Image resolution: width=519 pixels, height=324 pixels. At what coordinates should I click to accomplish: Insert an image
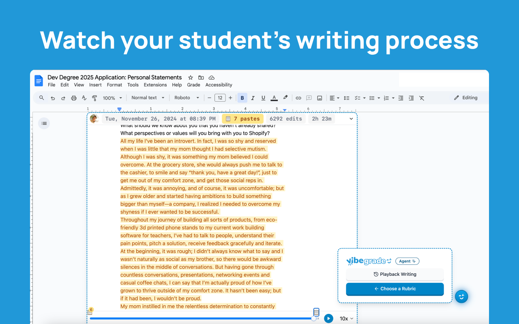(320, 98)
